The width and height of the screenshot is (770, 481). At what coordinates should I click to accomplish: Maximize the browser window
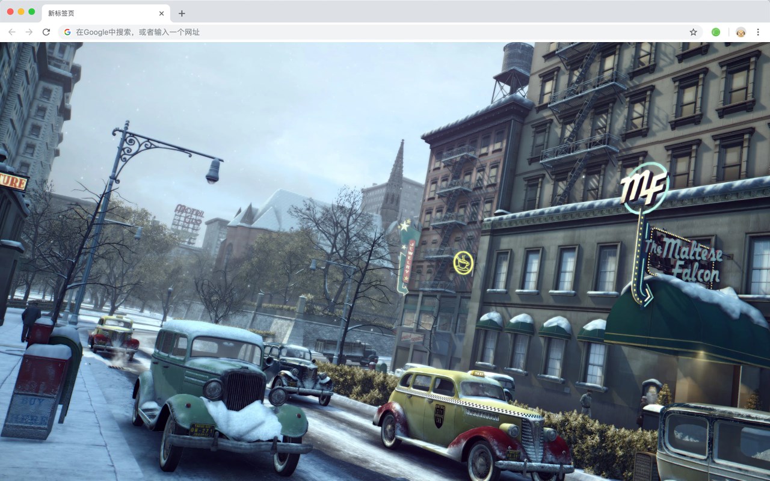click(x=32, y=12)
